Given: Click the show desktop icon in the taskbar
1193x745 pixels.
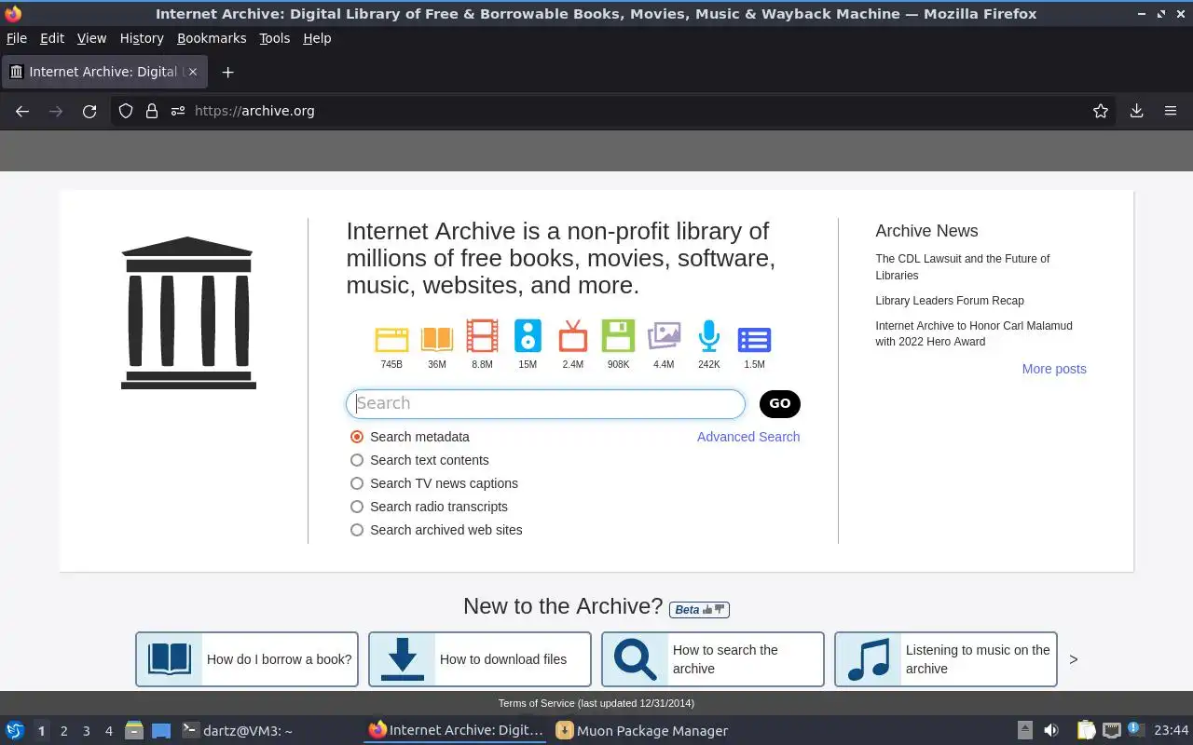Looking at the screenshot, I should (161, 730).
